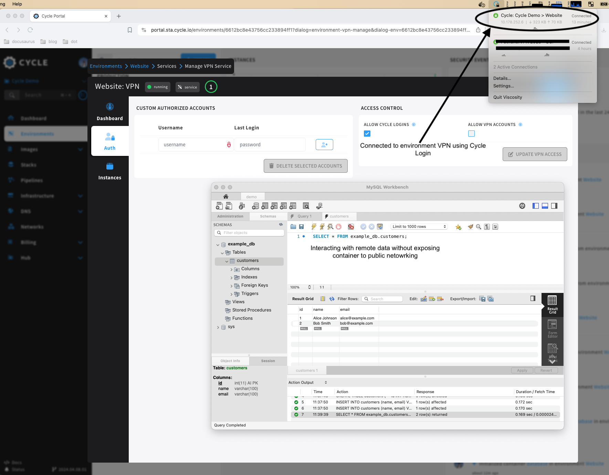609x475 pixels.
Task: Collapse the Tables tree node
Action: 222,253
